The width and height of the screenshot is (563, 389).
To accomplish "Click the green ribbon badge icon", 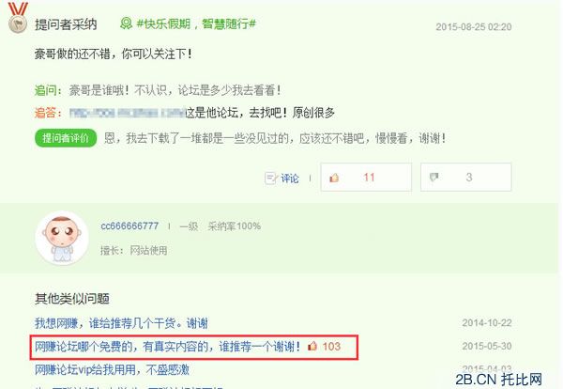I will click(126, 23).
